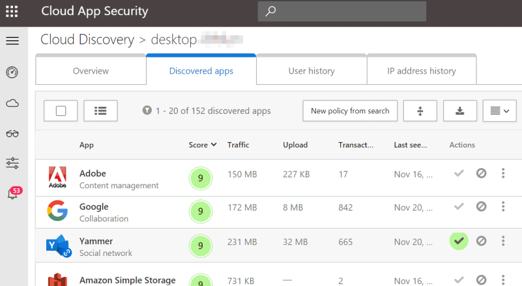This screenshot has height=286, width=522.
Task: Mark Google as unsanctioned icon
Action: tap(481, 207)
